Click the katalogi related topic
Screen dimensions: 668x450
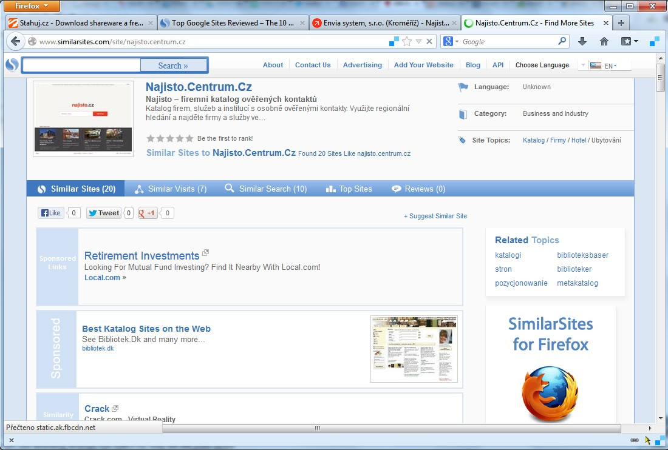[x=508, y=255]
